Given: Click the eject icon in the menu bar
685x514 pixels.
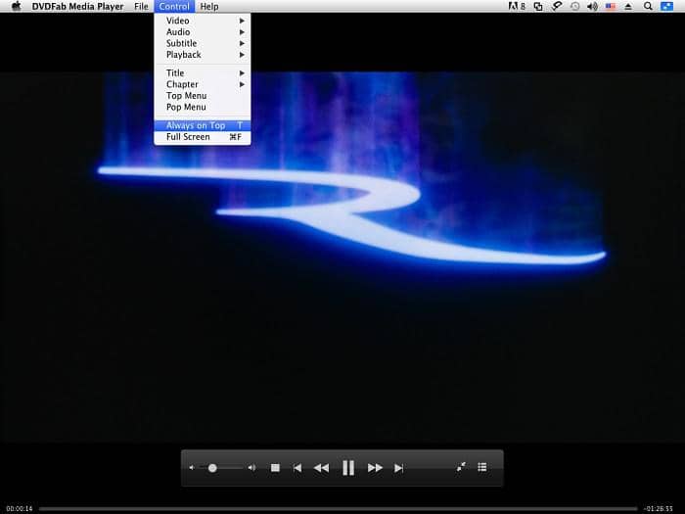Looking at the screenshot, I should point(628,6).
